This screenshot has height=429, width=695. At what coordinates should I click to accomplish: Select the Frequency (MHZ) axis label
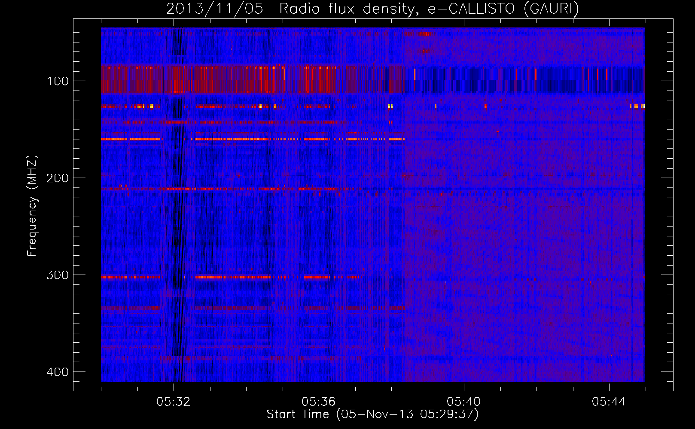point(32,206)
